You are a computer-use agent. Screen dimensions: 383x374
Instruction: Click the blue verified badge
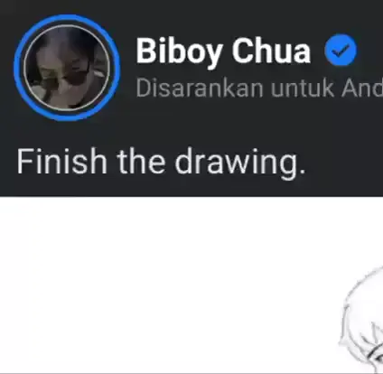pos(341,50)
